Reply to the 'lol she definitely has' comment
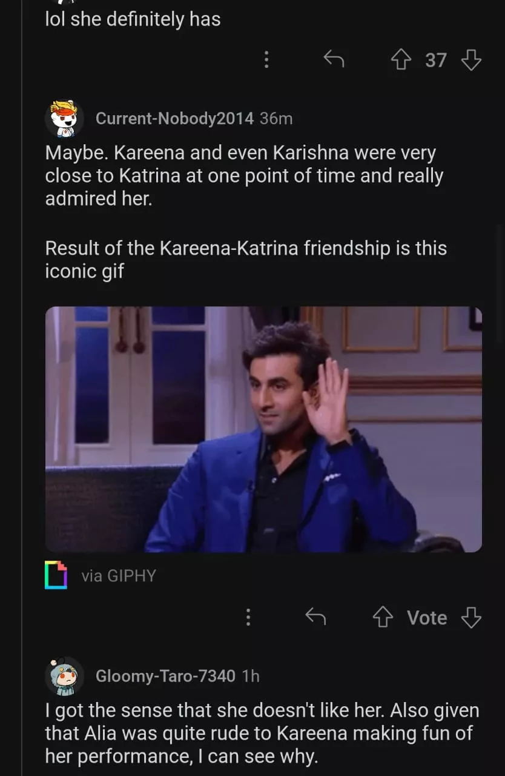The height and width of the screenshot is (776, 505). 334,59
